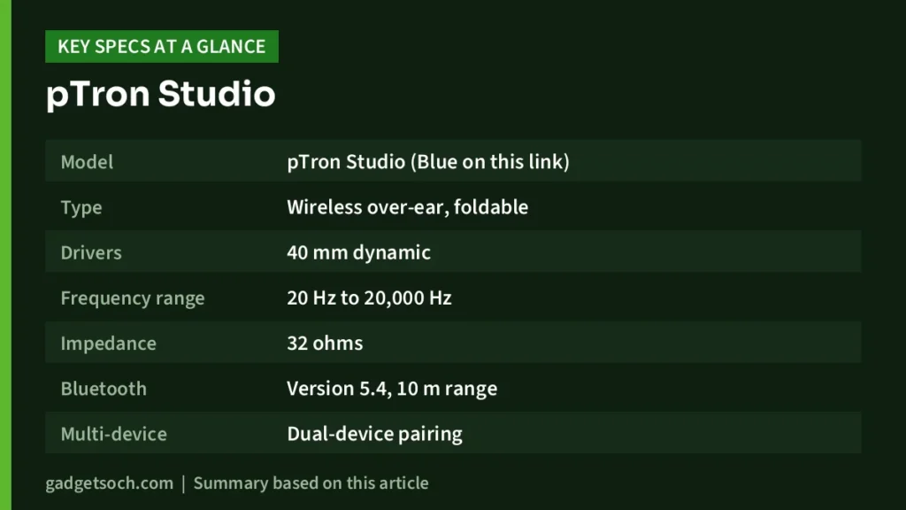Click the 'Dual-device pairing' value
The image size is (906, 510).
pyautogui.click(x=374, y=434)
